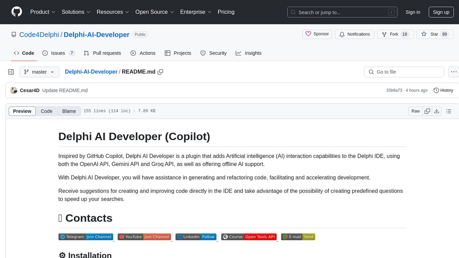Sponsor this repository with heart button
The height and width of the screenshot is (258, 459).
point(317,34)
